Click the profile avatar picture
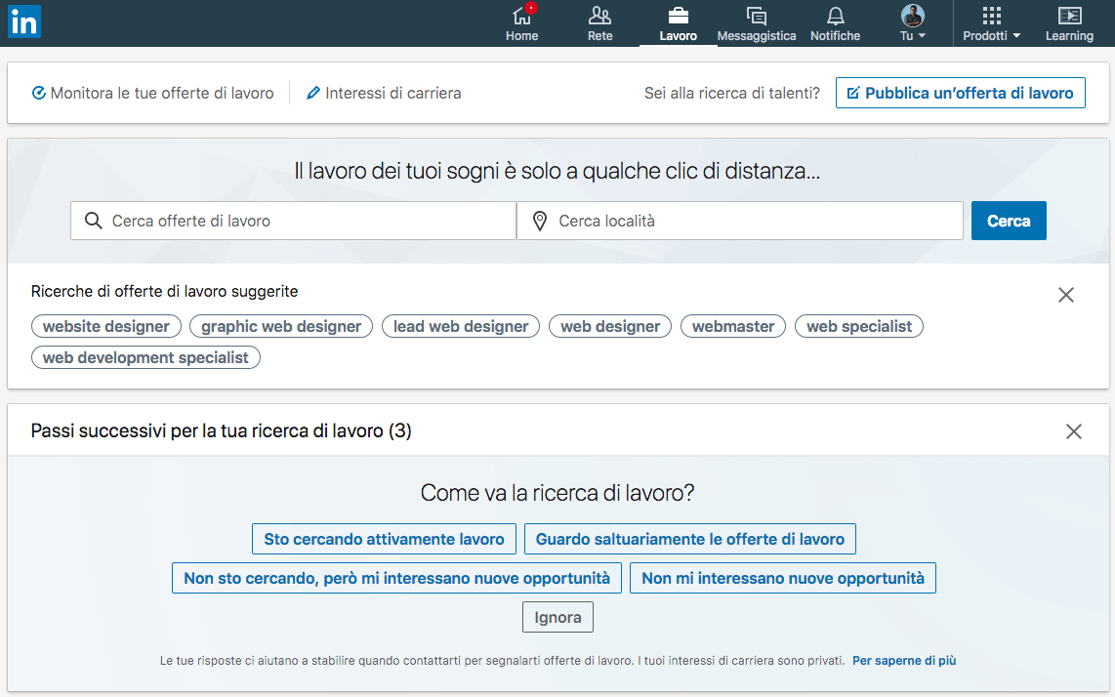1115x697 pixels. click(x=912, y=15)
